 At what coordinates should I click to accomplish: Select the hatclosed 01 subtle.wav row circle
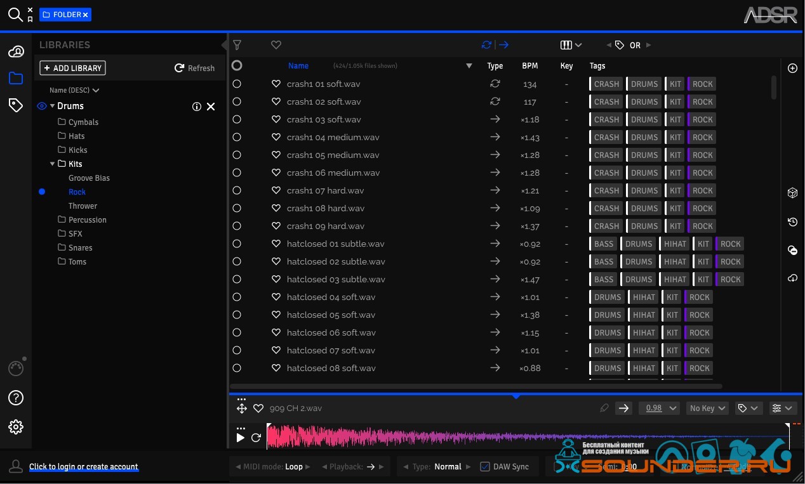237,244
